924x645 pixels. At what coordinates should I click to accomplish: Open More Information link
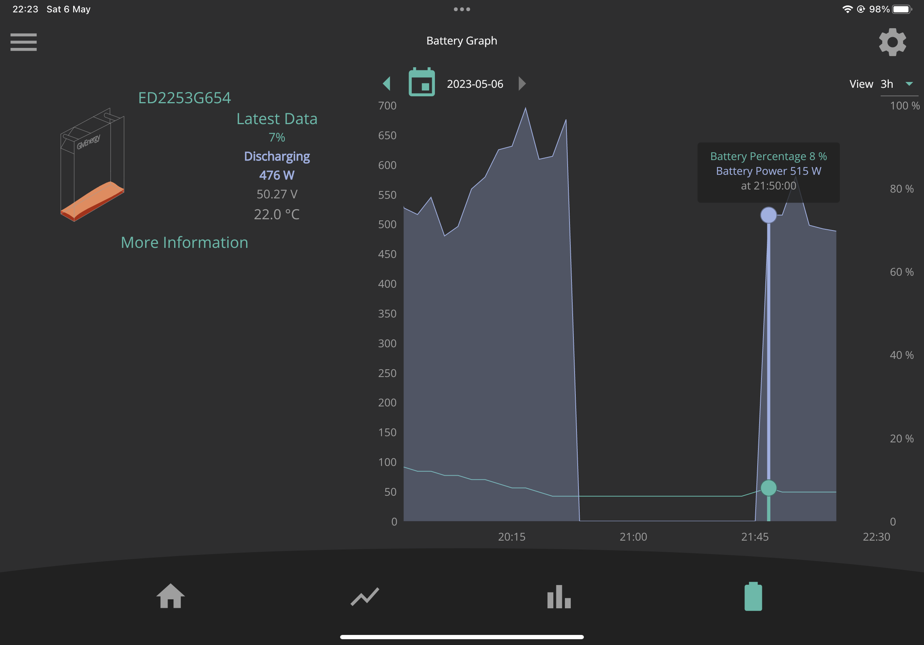point(184,242)
